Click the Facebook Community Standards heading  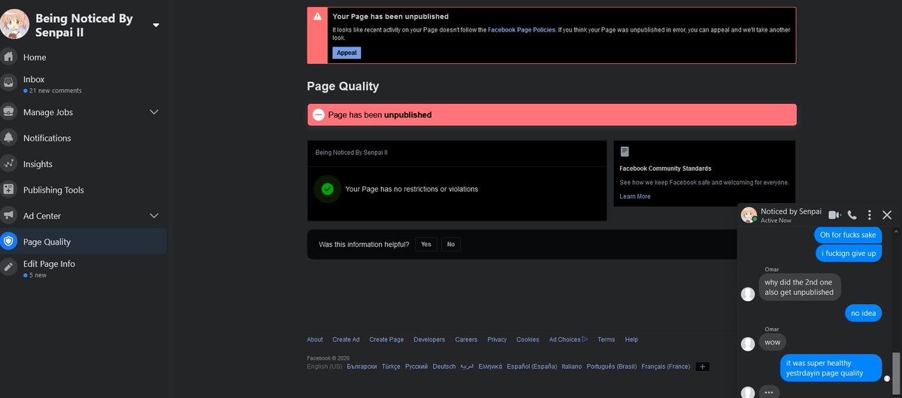665,169
